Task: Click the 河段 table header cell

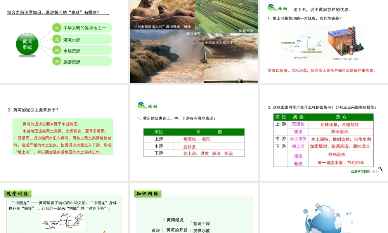Action: [x=159, y=132]
